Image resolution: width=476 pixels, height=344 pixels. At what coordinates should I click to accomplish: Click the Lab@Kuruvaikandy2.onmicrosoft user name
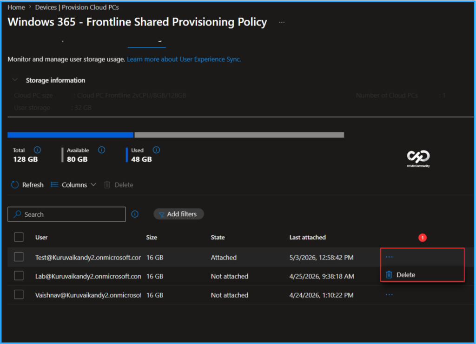(x=88, y=276)
